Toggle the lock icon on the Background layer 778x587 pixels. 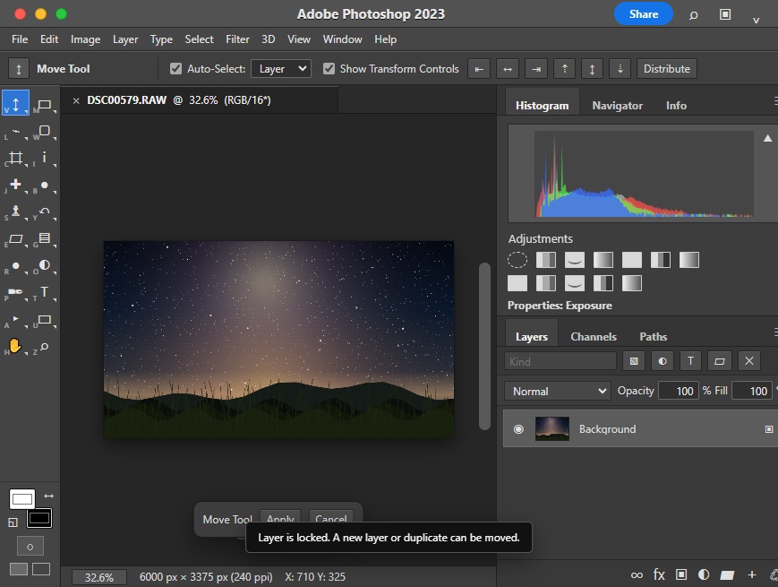[768, 429]
